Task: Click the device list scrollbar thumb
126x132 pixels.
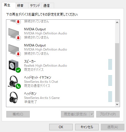Action: pos(117,73)
